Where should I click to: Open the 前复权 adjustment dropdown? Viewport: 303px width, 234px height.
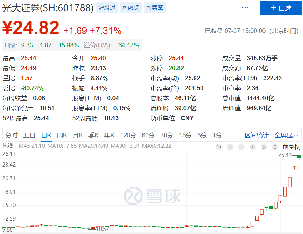tap(291, 147)
